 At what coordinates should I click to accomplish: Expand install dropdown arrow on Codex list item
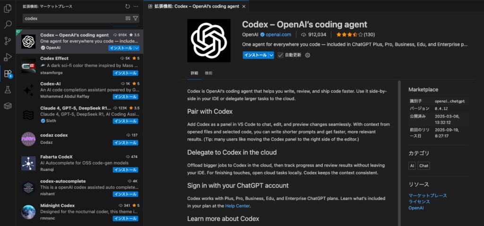(x=137, y=48)
